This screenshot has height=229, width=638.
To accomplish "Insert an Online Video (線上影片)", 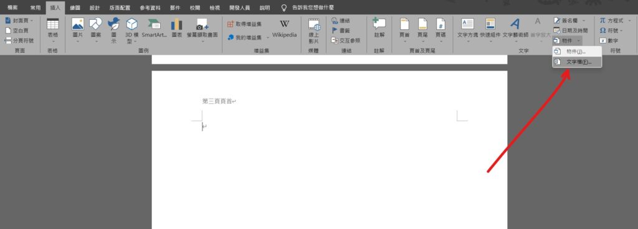I will pos(314,30).
